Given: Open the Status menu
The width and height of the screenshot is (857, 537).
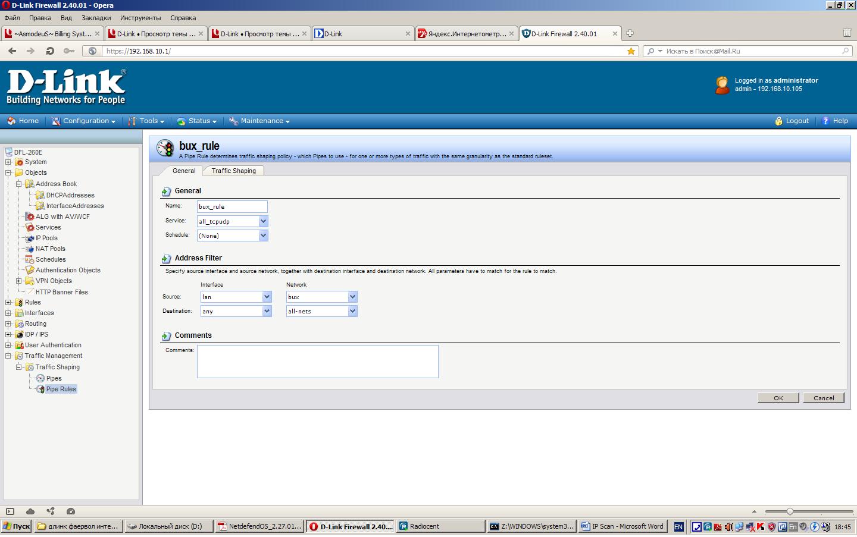Looking at the screenshot, I should (x=197, y=121).
